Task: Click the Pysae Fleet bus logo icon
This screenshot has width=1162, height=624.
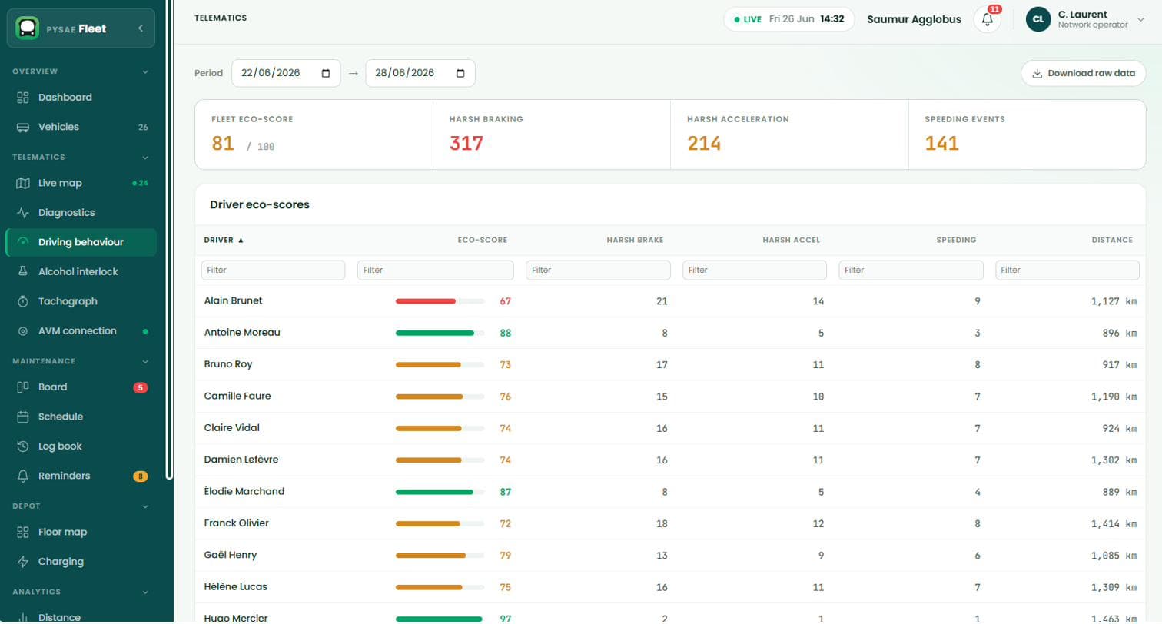Action: click(28, 28)
